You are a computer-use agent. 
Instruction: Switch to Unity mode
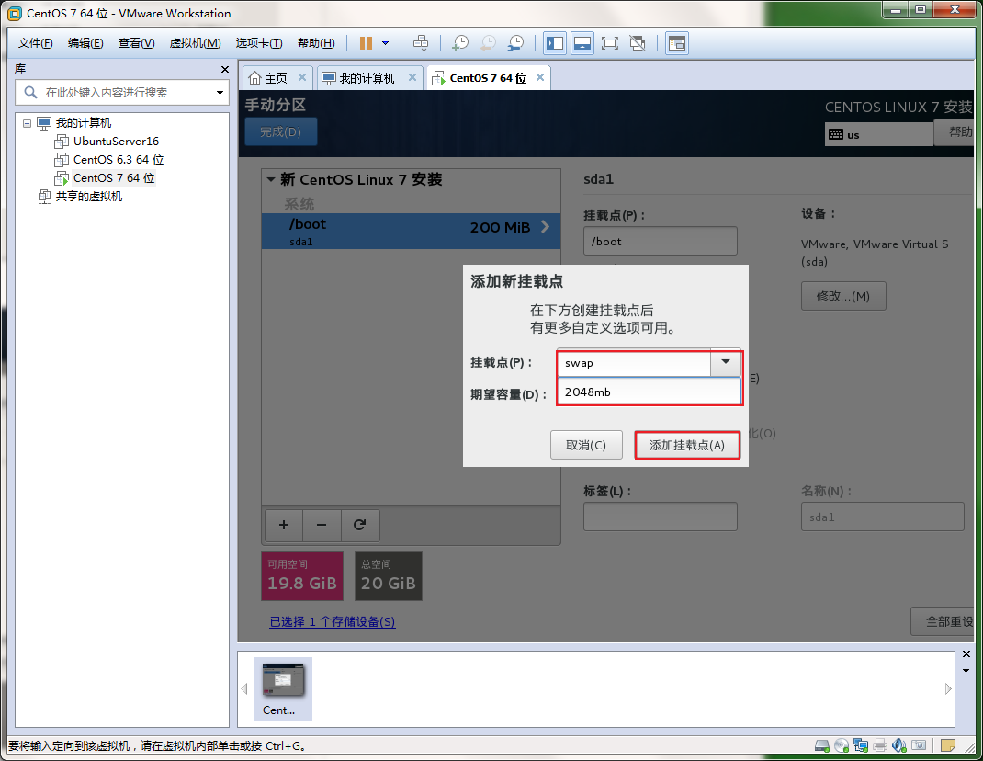pyautogui.click(x=638, y=43)
